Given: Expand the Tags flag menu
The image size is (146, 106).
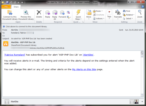Looking at the screenshot, I should [x=109, y=14].
